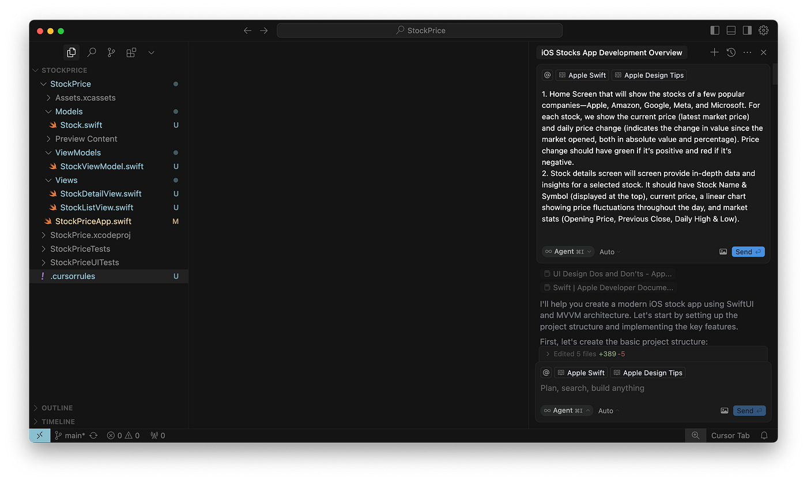Open Auto model dropdown in bottom input
Image resolution: width=807 pixels, height=481 pixels.
pos(609,411)
